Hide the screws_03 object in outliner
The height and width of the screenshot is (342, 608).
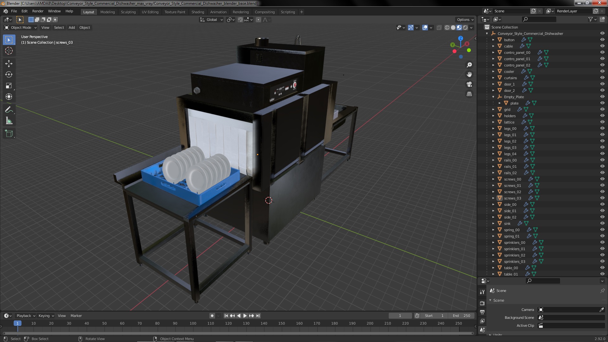point(602,198)
